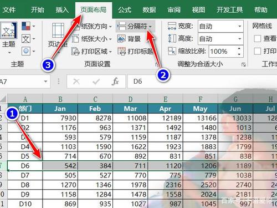This screenshot has width=277, height=208.
Task: Click the drag handle dots beside Name Box
Action: pyautogui.click(x=59, y=82)
